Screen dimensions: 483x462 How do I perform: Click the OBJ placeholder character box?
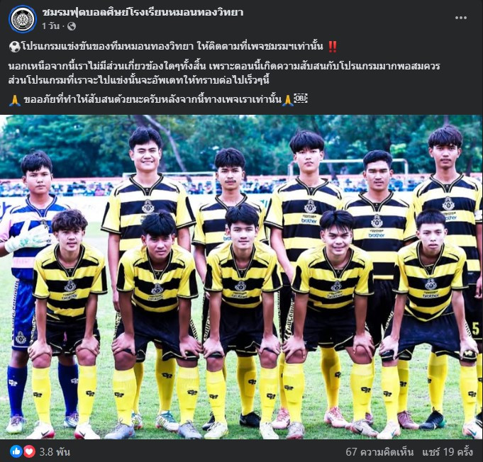[x=301, y=98]
